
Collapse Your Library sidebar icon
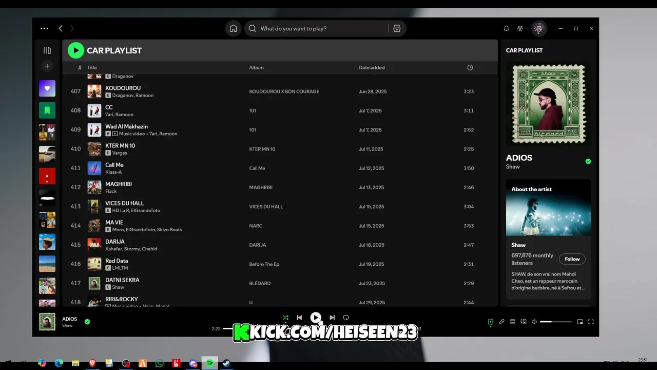pos(47,50)
